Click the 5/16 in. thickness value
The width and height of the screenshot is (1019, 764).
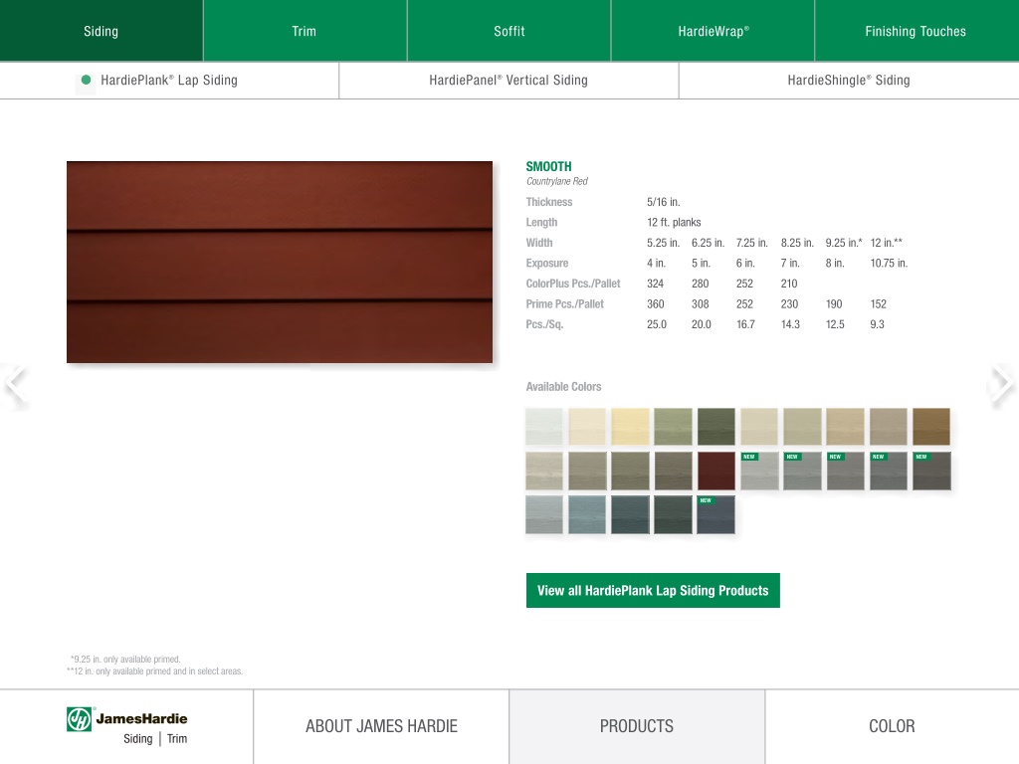pos(664,202)
